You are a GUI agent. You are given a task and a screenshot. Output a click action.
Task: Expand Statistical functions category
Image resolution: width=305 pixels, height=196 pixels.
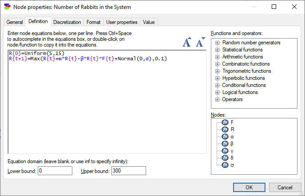pos(217,50)
